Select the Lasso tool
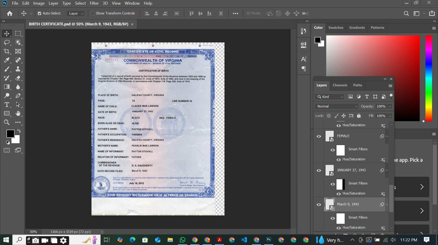Image resolution: width=438 pixels, height=245 pixels. (7, 42)
